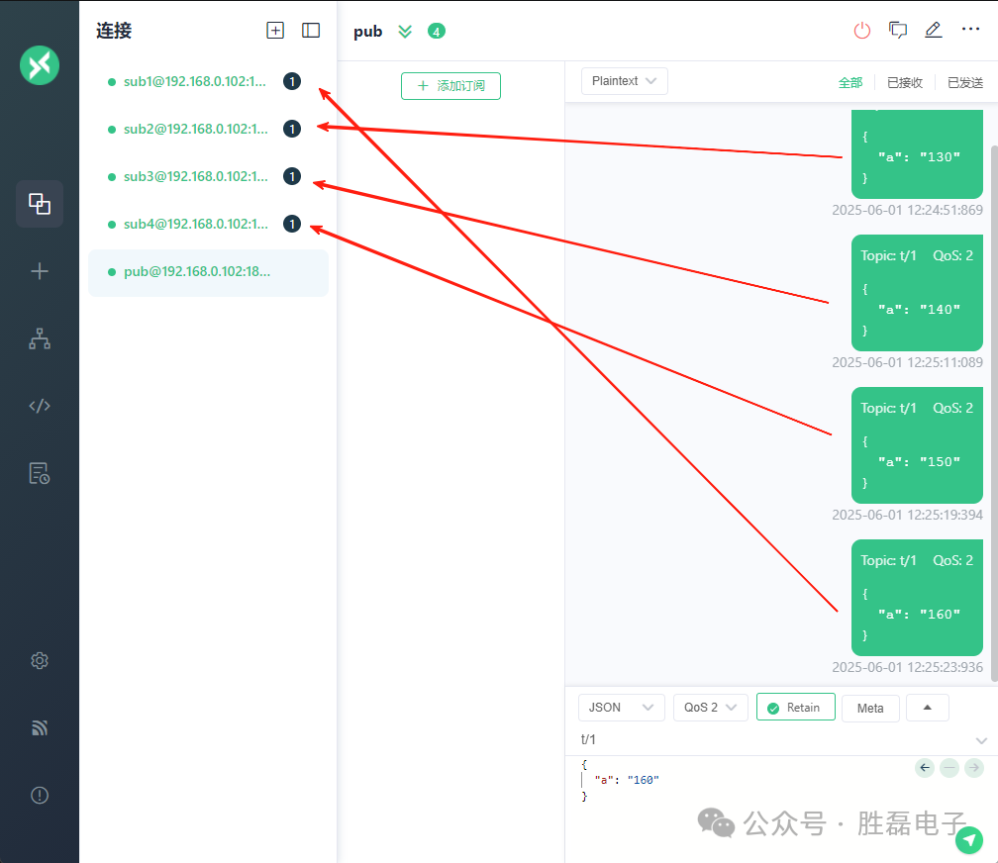The height and width of the screenshot is (863, 998).
Task: Select the sent message with "a": "160"
Action: 917,598
